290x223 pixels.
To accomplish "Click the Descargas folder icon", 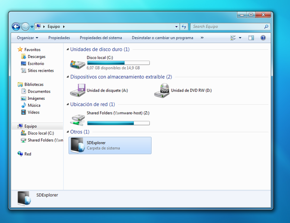I will [23, 56].
